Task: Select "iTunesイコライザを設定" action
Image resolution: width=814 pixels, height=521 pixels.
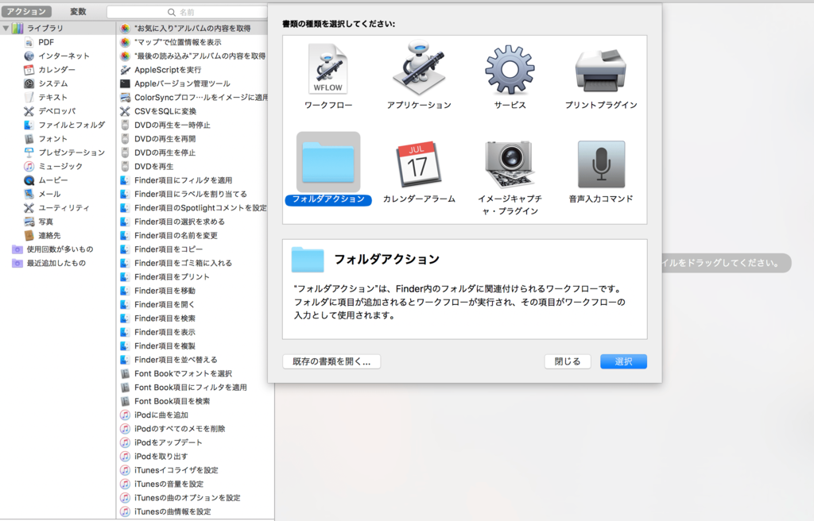Action: (x=176, y=470)
